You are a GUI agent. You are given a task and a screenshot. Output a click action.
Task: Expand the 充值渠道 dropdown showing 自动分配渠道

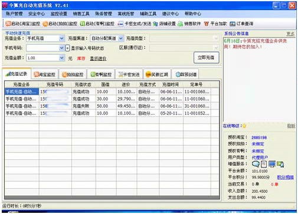(x=121, y=38)
